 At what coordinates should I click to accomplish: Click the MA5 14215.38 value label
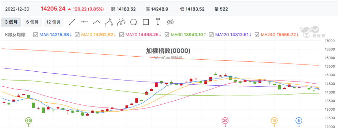[x=56, y=34]
